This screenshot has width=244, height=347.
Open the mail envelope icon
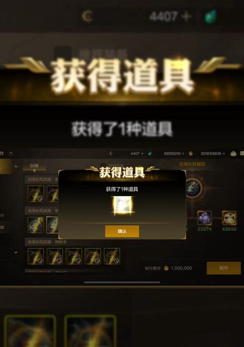[242, 153]
